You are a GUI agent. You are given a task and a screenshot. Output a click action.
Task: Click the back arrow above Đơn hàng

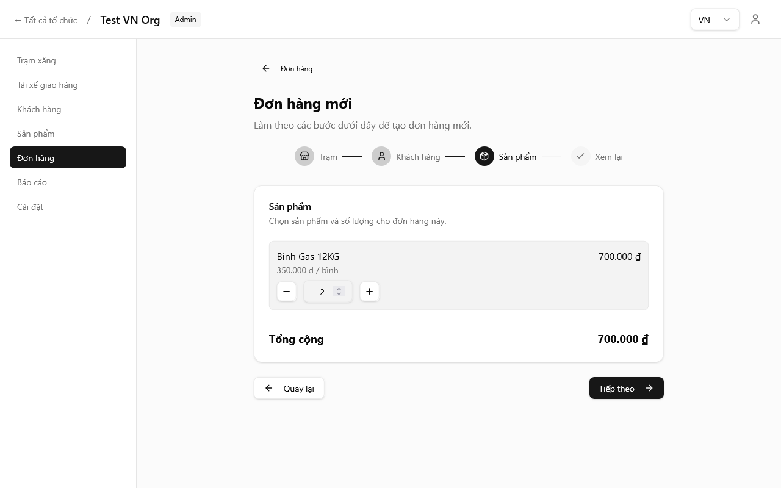(265, 68)
